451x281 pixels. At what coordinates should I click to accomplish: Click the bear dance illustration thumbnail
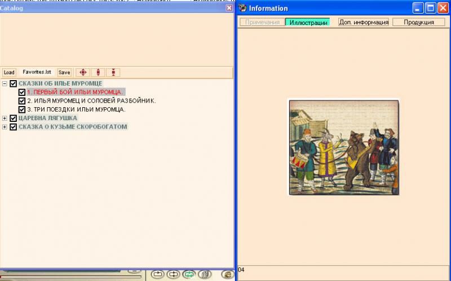click(x=343, y=147)
